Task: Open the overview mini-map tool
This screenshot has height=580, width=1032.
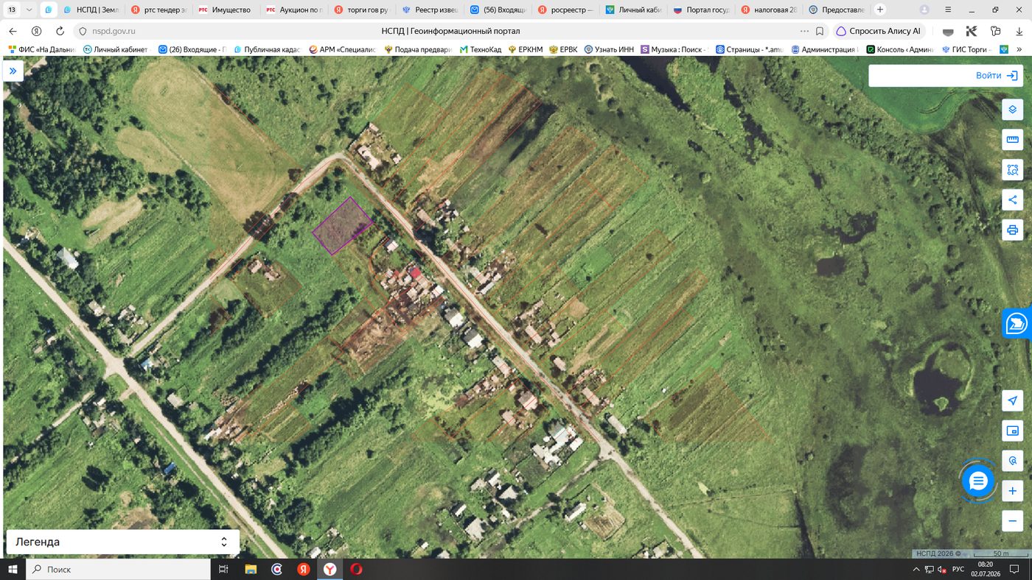Action: 1012,431
